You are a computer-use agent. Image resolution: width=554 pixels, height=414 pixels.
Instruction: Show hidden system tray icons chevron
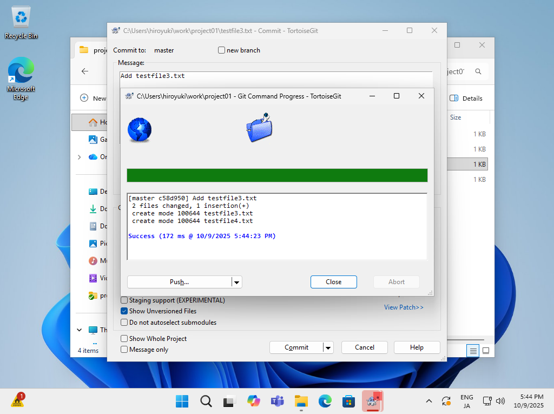coord(429,401)
